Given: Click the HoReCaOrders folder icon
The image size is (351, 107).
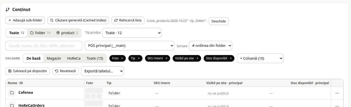Looking at the screenshot, I should click(12, 105).
